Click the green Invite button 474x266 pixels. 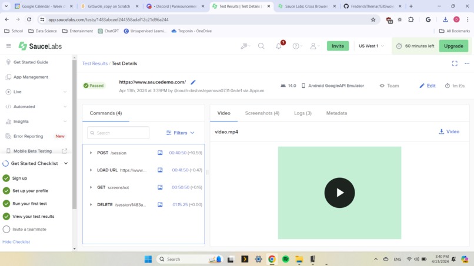coord(338,46)
